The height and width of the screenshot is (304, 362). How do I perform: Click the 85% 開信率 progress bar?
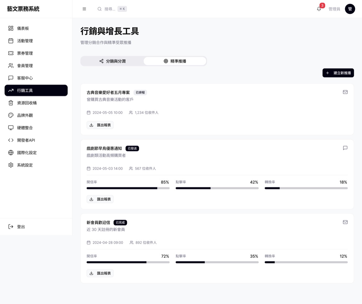(x=128, y=188)
